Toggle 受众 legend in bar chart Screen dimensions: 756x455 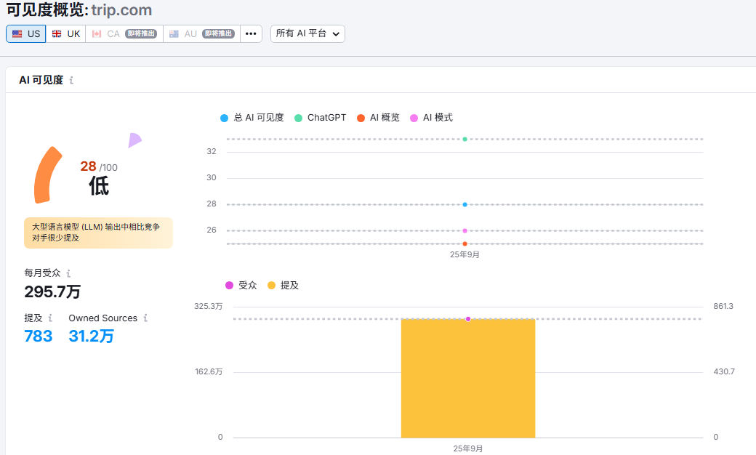[x=241, y=286]
